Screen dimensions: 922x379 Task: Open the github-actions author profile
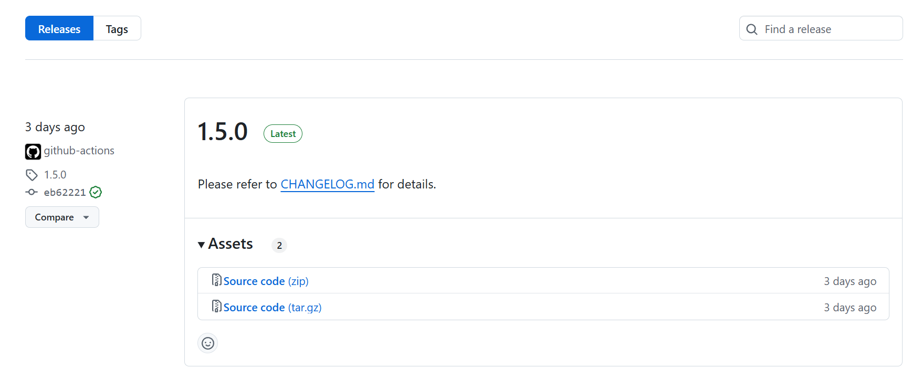point(79,151)
